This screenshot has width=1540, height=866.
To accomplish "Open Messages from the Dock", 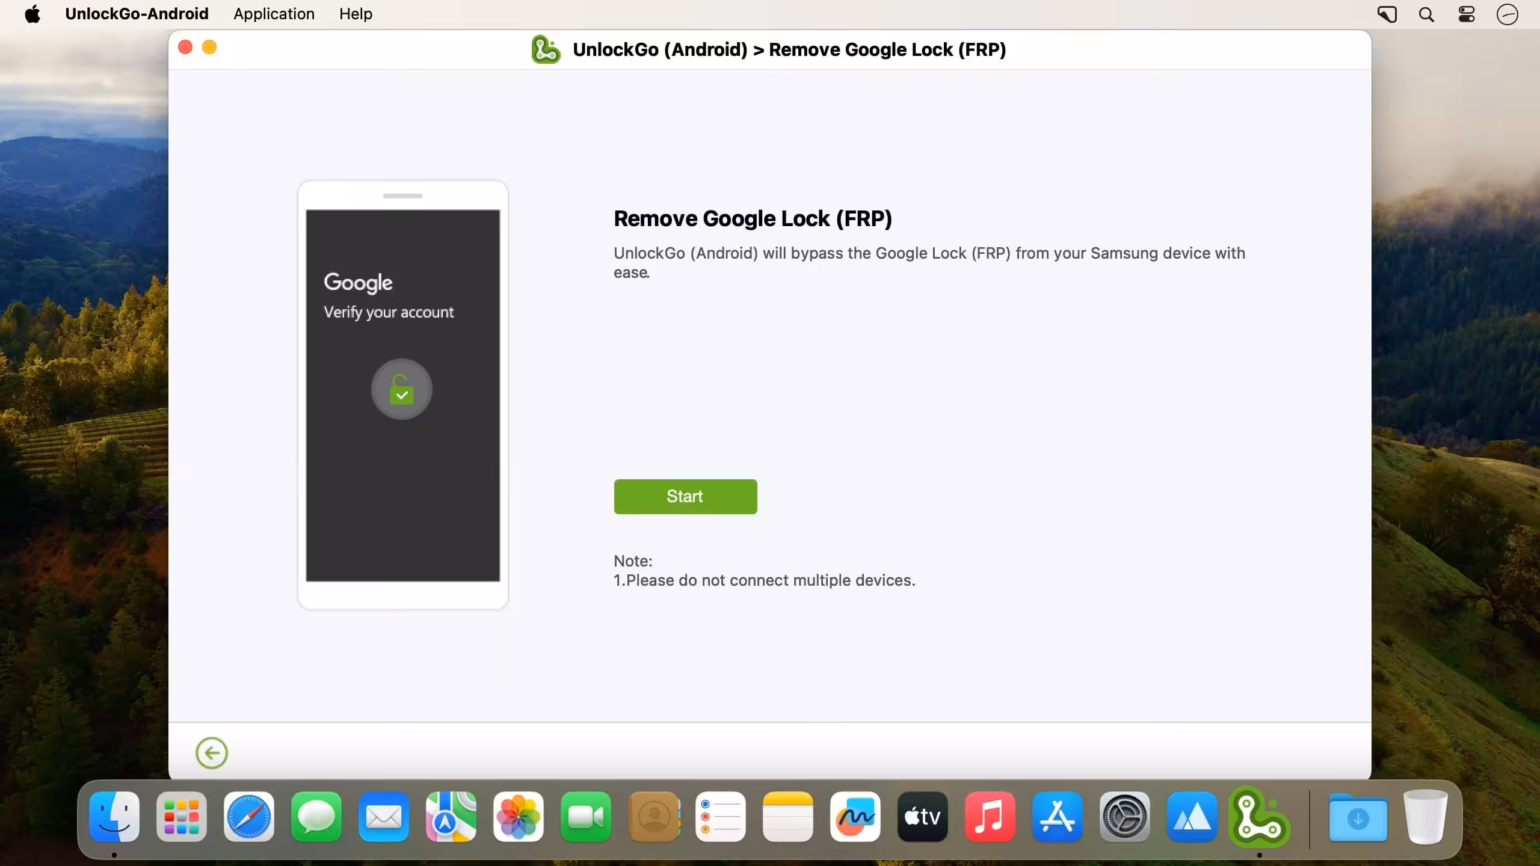I will 316,817.
